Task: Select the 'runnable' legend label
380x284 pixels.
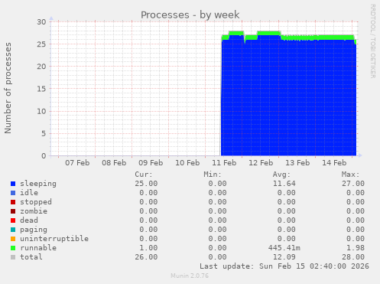Action: coord(38,248)
